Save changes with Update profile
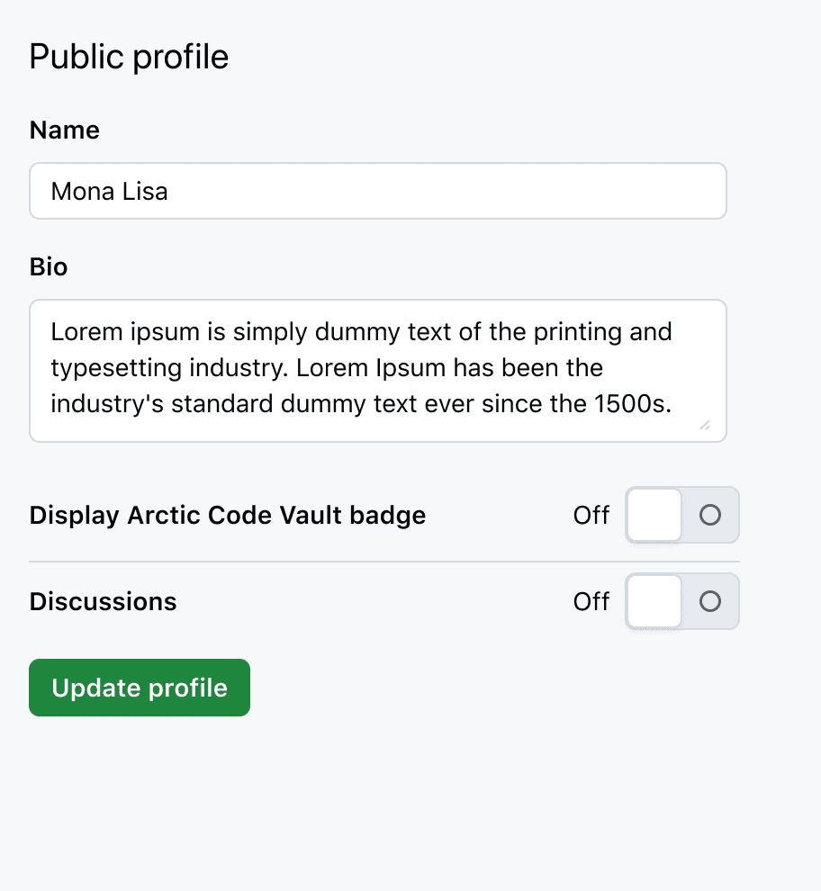Image resolution: width=821 pixels, height=891 pixels. (139, 688)
